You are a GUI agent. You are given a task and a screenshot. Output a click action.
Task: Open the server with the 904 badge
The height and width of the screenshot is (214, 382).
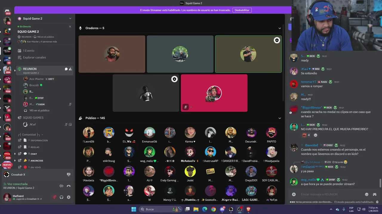pyautogui.click(x=7, y=155)
